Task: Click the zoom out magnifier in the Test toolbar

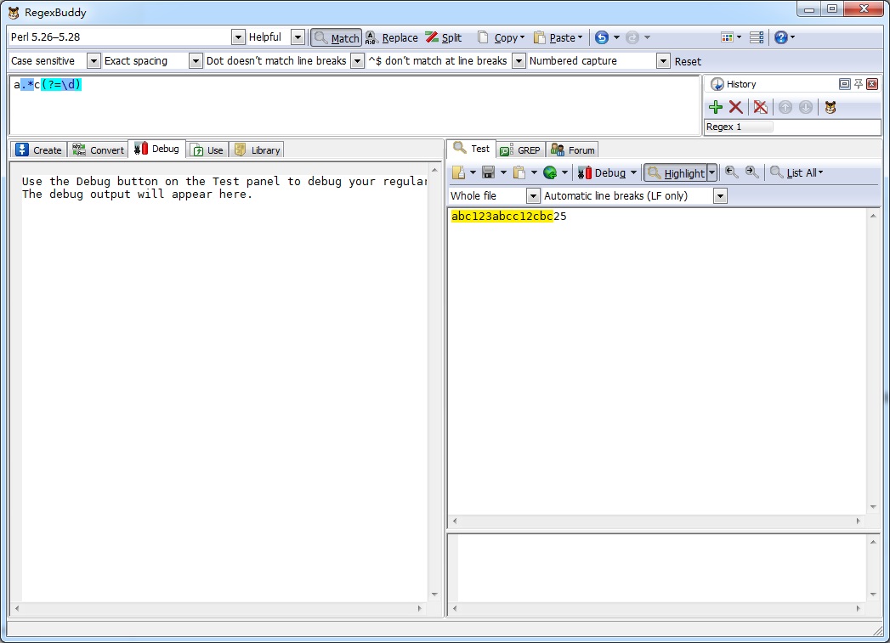Action: pyautogui.click(x=731, y=172)
